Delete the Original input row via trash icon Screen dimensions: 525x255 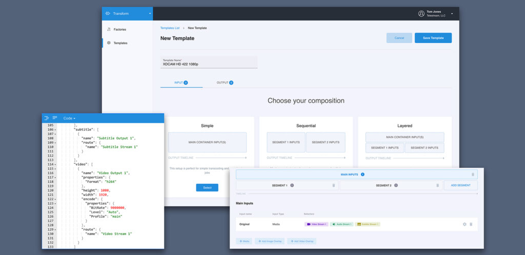(471, 224)
